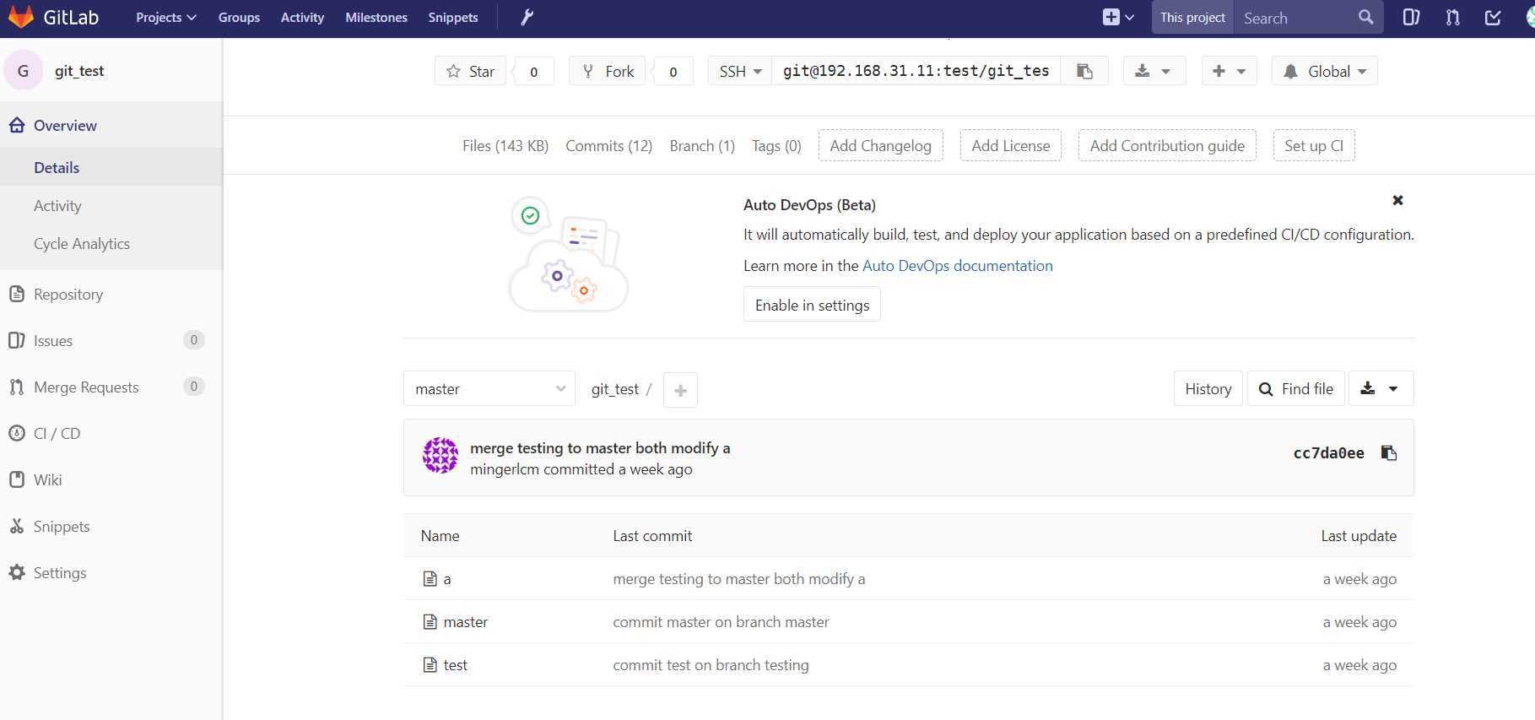This screenshot has width=1535, height=720.
Task: Open Cycle Analytics in sidebar
Action: tap(111, 243)
